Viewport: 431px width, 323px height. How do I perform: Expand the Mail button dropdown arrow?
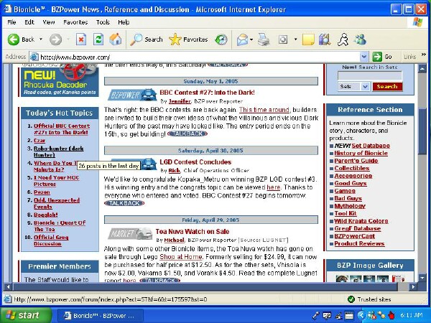(x=251, y=39)
